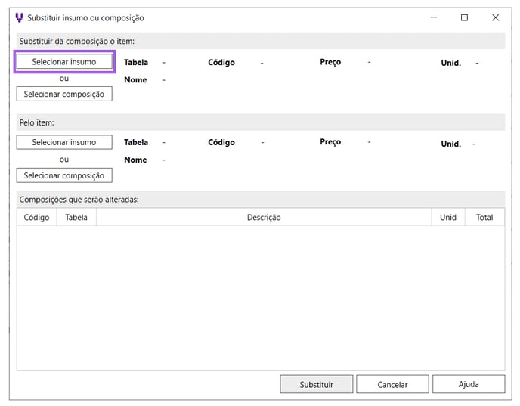Click 'Composições que serão alteradas:' heading

click(x=79, y=200)
